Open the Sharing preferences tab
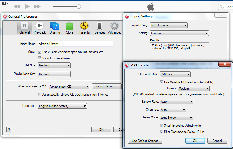This screenshot has height=149, width=233. (x=55, y=28)
